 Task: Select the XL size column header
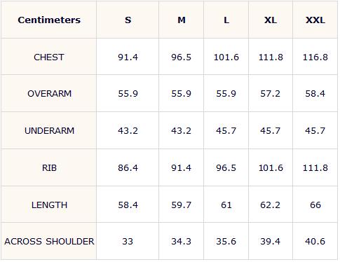(271, 20)
